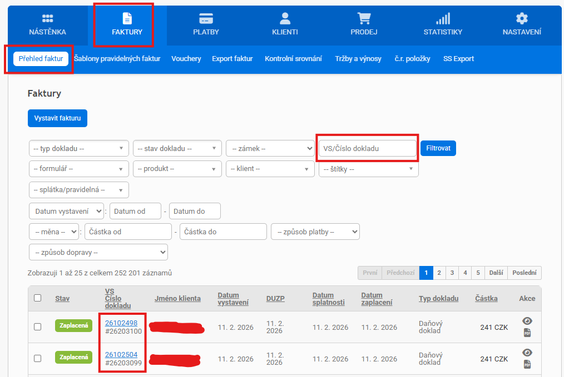Image resolution: width=564 pixels, height=377 pixels.
Task: Switch to the Kontrolní srovnání tab
Action: [293, 58]
